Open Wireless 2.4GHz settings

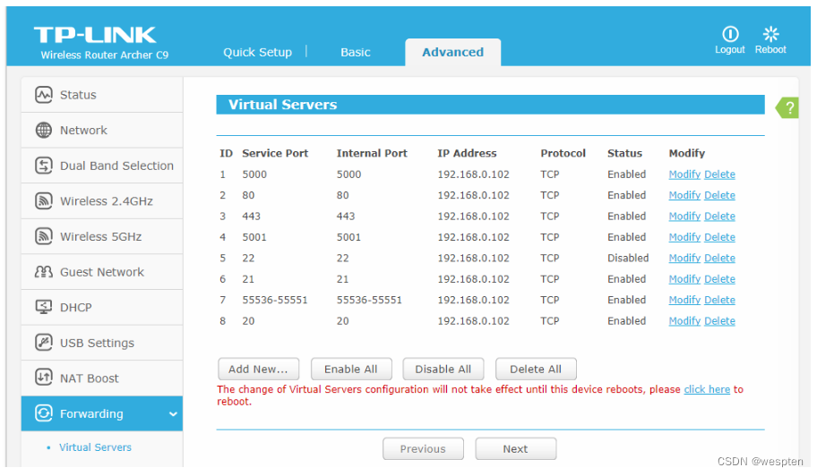[x=101, y=200]
